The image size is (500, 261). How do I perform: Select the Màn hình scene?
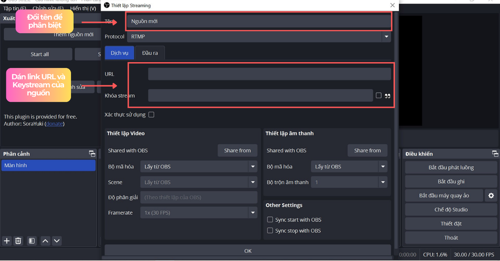(x=48, y=165)
